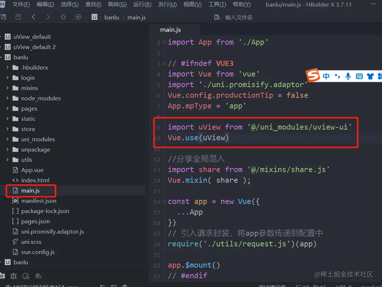
Task: Collapse the fold marker on line 16
Action: click(165, 202)
